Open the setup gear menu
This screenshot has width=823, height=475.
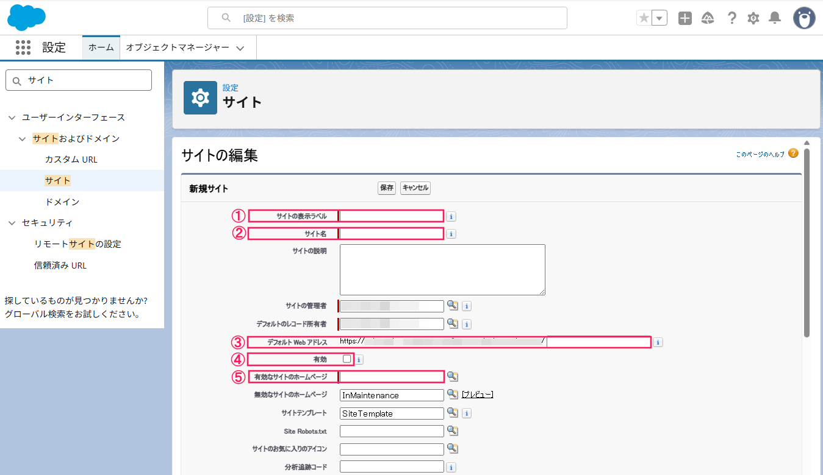(753, 18)
